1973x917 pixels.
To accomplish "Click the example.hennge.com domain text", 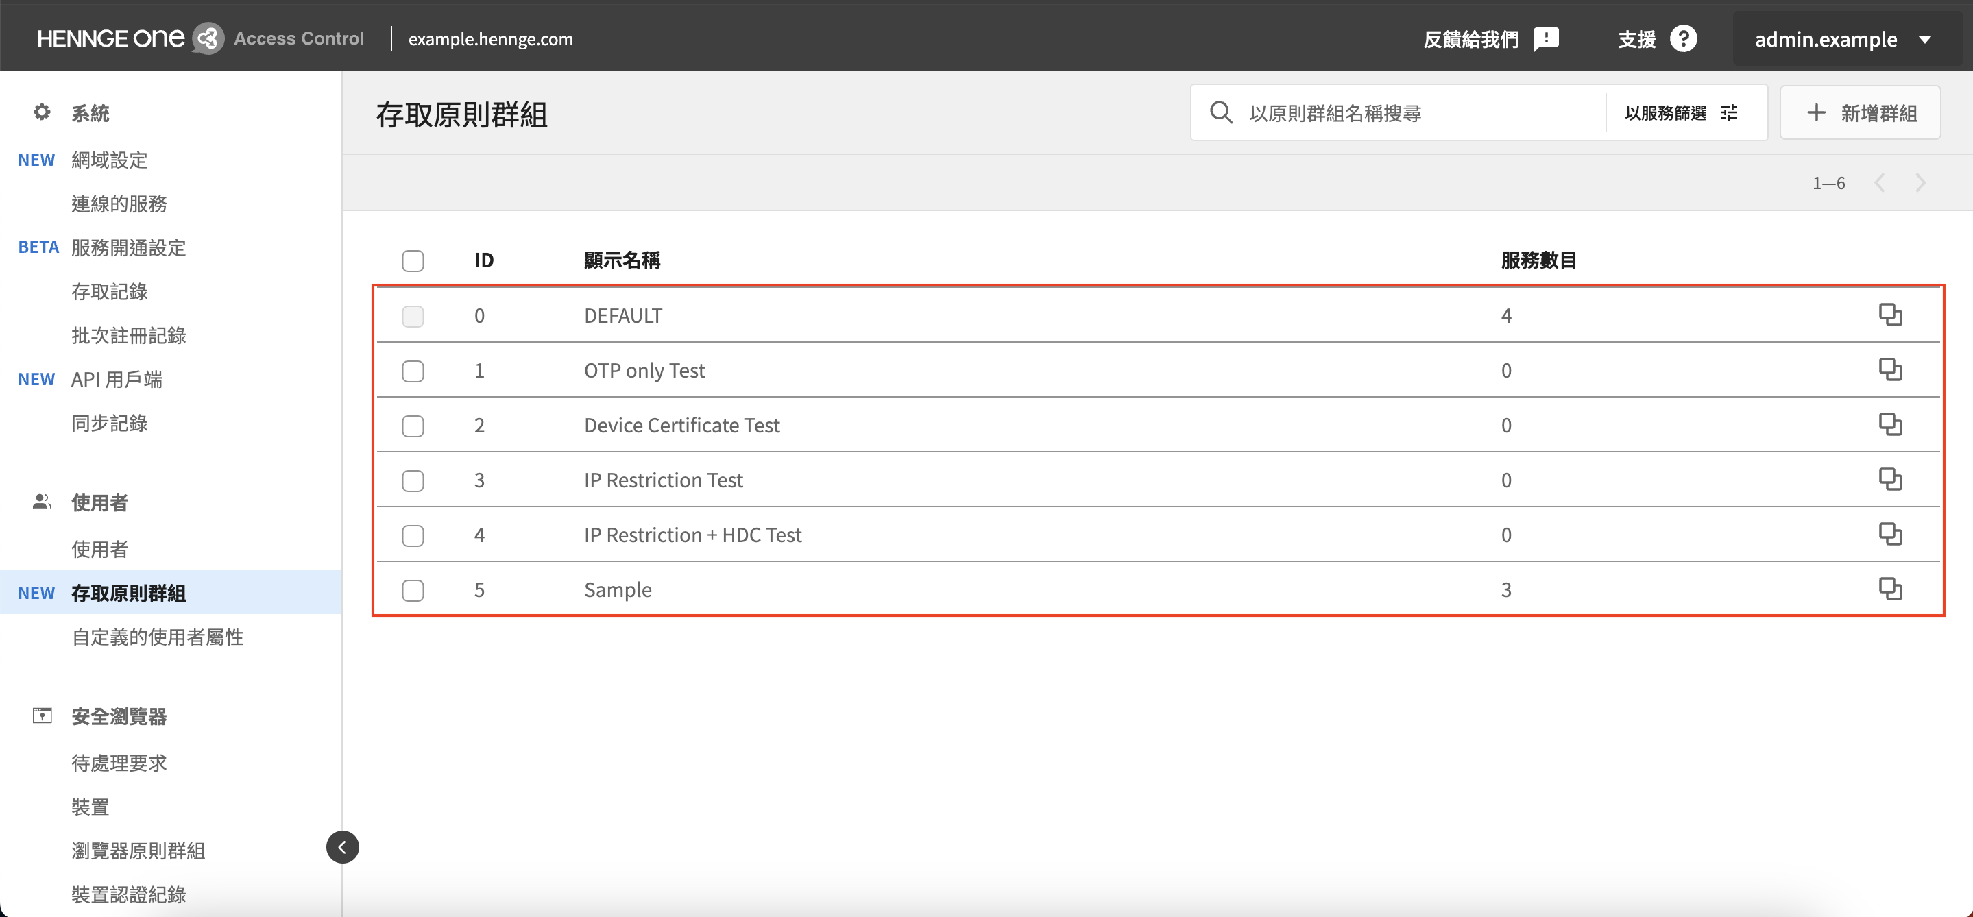I will point(490,39).
